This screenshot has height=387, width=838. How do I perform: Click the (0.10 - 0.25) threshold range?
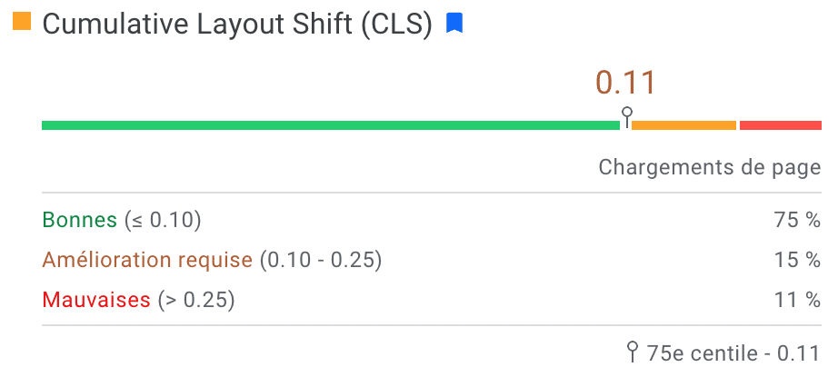coord(321,260)
